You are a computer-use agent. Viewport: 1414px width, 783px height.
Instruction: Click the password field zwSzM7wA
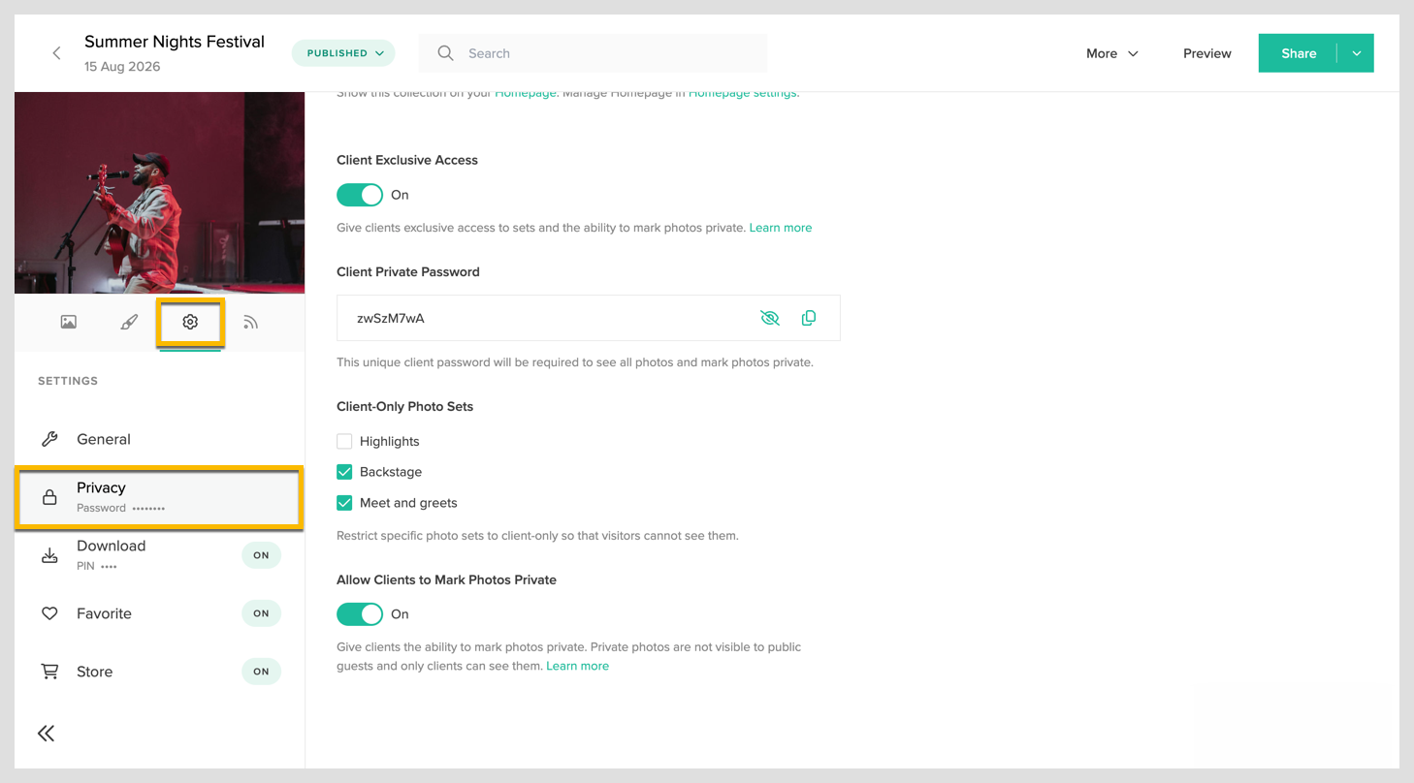pos(589,318)
